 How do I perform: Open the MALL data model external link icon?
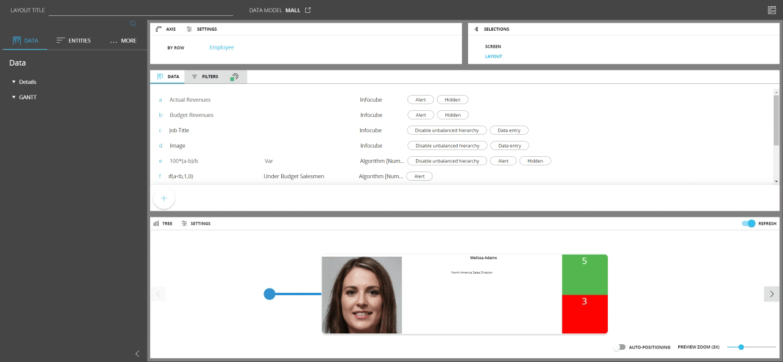pos(308,10)
